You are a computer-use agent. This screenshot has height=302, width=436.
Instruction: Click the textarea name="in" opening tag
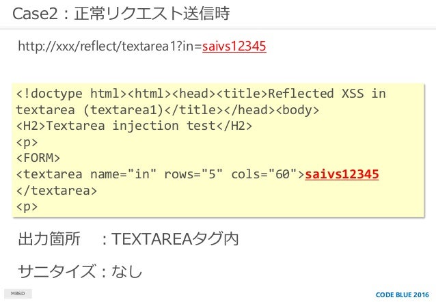coord(161,174)
